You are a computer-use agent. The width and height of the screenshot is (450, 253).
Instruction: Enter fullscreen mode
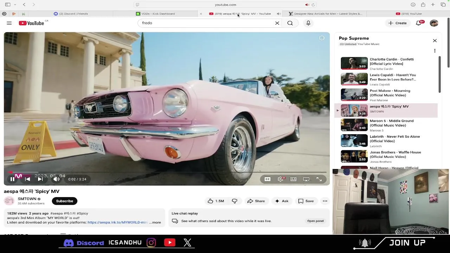point(319,179)
